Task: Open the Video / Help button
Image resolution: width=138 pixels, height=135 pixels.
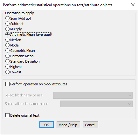Action: coord(68,125)
